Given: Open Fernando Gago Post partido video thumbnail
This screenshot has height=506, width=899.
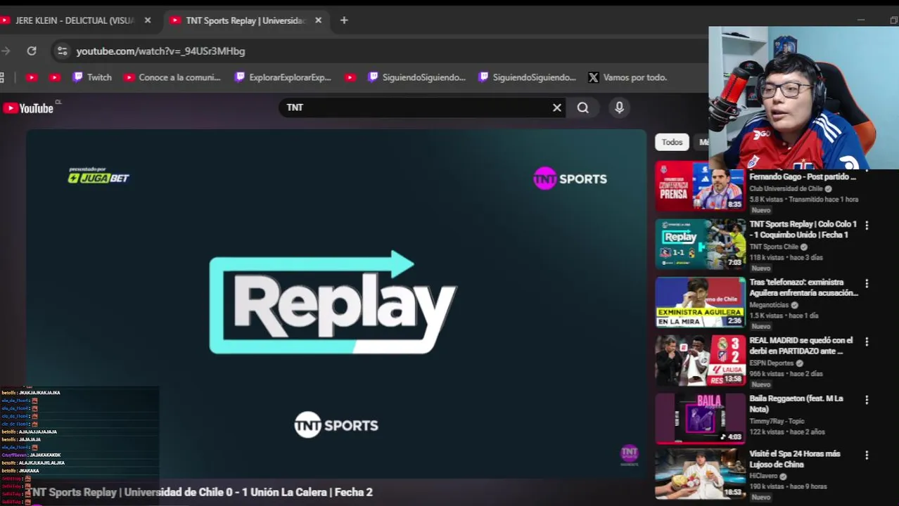Looking at the screenshot, I should [700, 186].
